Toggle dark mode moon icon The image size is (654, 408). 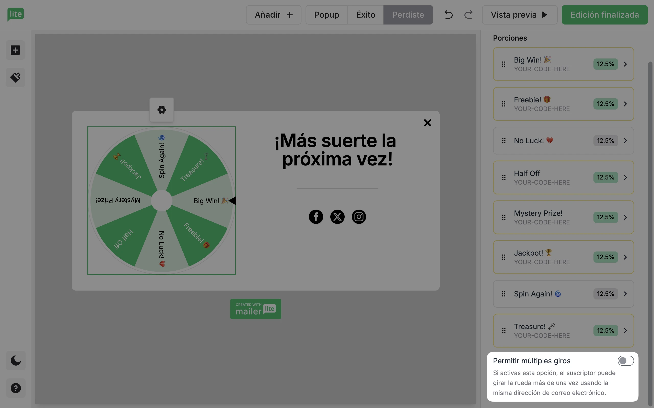click(x=16, y=361)
